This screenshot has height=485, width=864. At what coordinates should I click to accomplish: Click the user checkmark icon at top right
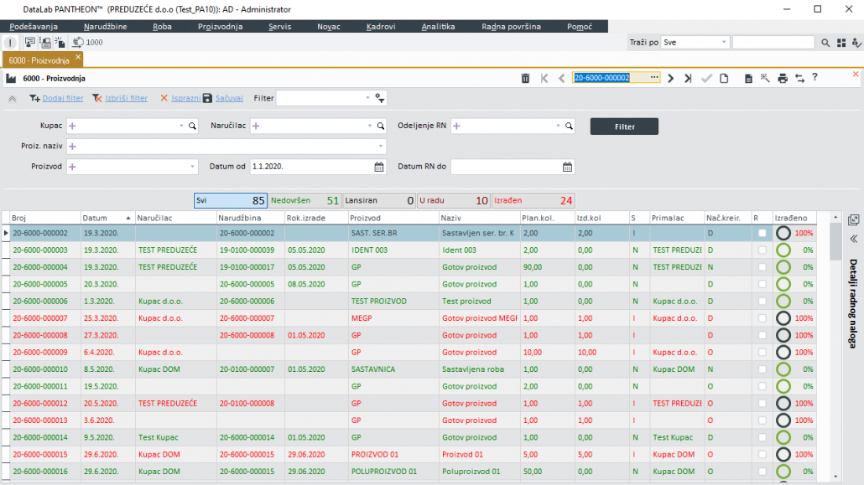click(x=856, y=43)
